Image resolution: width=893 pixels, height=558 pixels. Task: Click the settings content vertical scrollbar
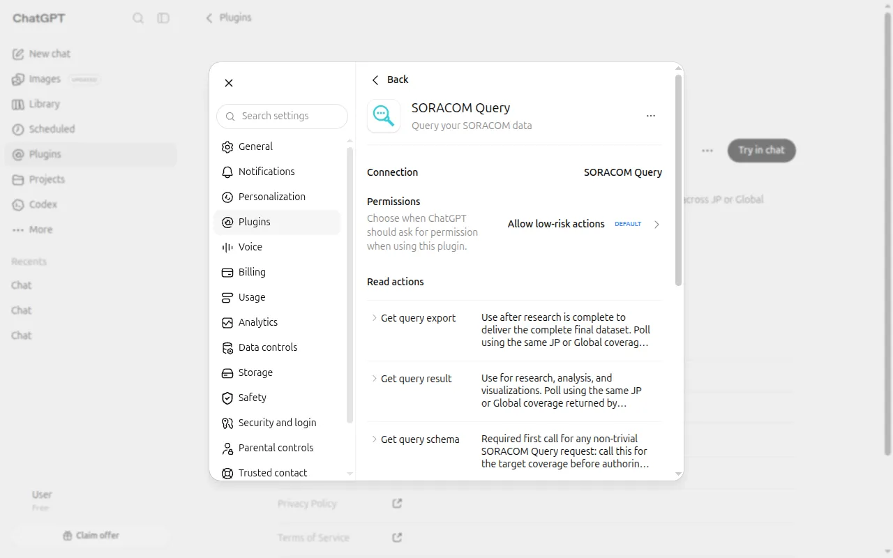tap(678, 180)
